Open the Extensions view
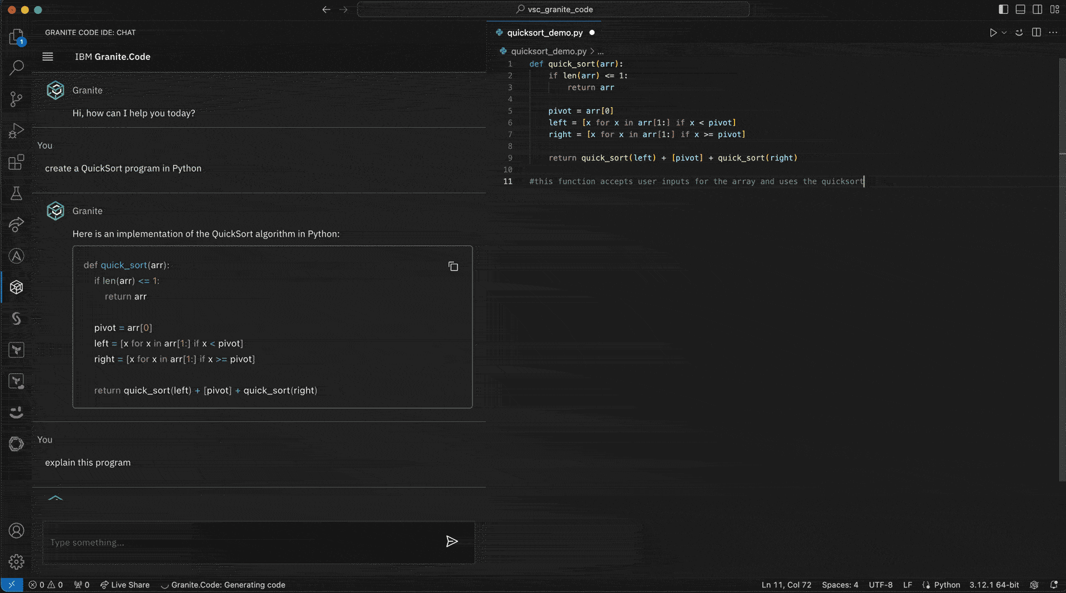The height and width of the screenshot is (593, 1066). coord(16,162)
